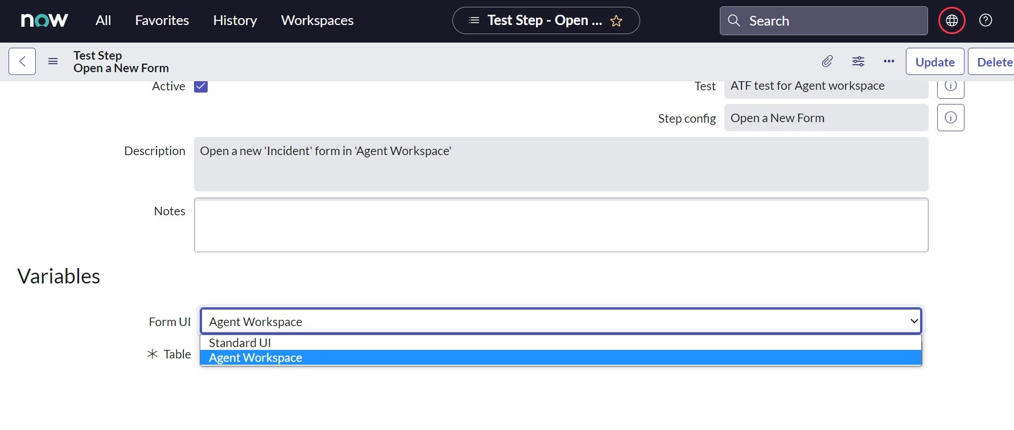Open the All menu
The height and width of the screenshot is (430, 1014).
(103, 20)
